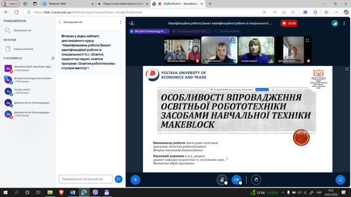Image resolution: width=351 pixels, height=197 pixels.
Task: Click the red recording indicator 03:06
Action: (x=289, y=23)
